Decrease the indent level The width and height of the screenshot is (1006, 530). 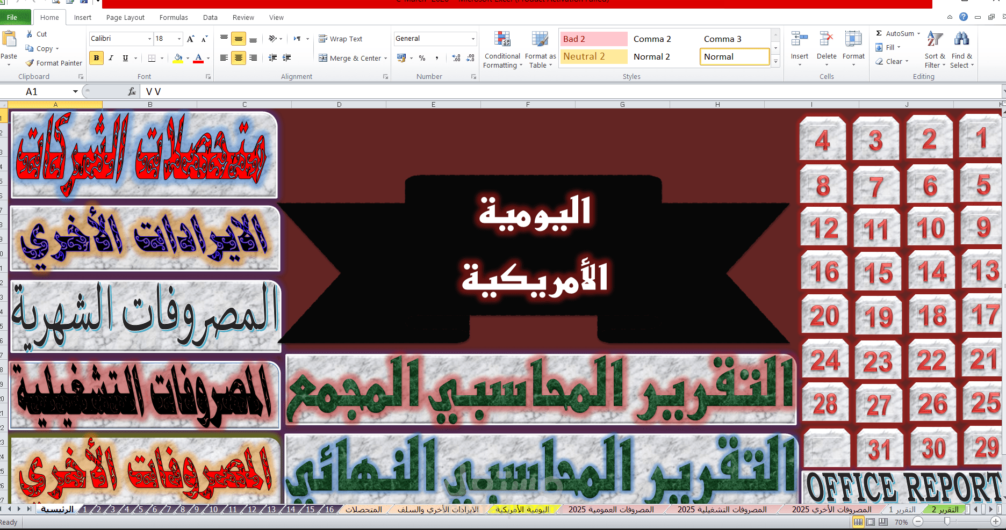pos(273,58)
